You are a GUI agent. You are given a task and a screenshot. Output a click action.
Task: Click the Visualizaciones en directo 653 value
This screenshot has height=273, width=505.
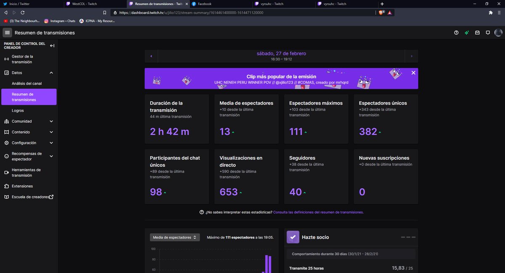(229, 192)
